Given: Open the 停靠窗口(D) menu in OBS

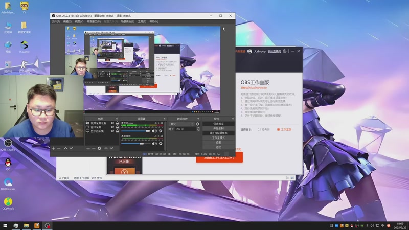Looking at the screenshot, I should 94,21.
